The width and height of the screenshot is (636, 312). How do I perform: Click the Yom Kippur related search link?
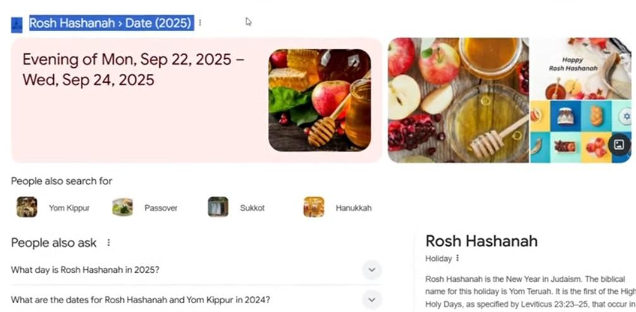[70, 208]
